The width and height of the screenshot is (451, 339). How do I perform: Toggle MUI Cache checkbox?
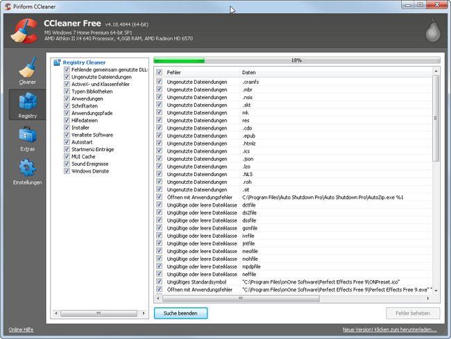tap(67, 156)
